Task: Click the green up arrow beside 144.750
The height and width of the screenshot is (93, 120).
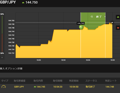Action: pyautogui.click(x=23, y=3)
